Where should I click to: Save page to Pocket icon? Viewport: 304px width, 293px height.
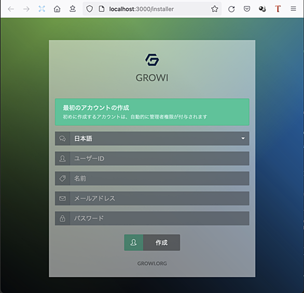coord(247,9)
